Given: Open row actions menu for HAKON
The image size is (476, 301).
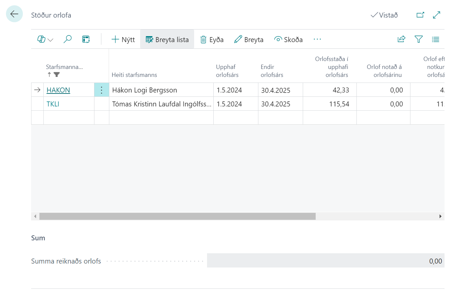Looking at the screenshot, I should click(102, 90).
